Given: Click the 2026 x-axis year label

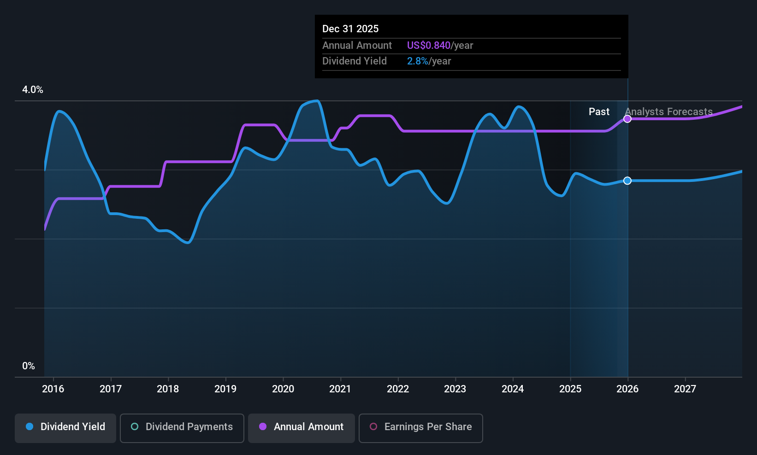Looking at the screenshot, I should tap(627, 389).
